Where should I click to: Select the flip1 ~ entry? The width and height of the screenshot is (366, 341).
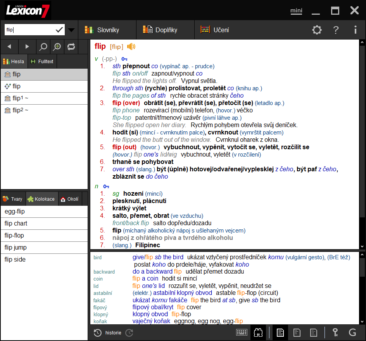(44, 98)
